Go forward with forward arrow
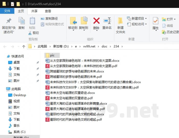Image resolution: width=179 pixels, height=138 pixels. [x=12, y=47]
